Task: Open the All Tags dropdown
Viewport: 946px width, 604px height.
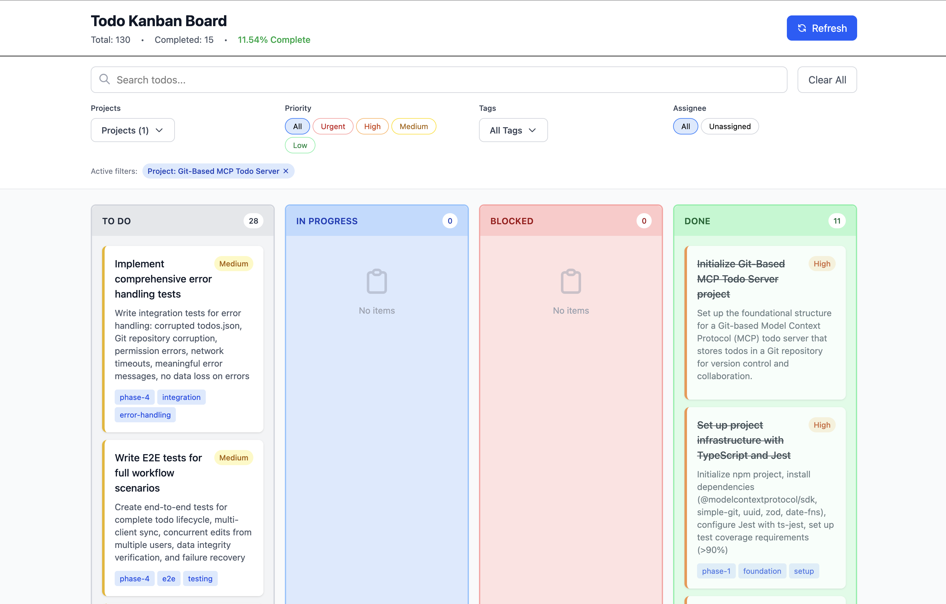Action: [513, 130]
